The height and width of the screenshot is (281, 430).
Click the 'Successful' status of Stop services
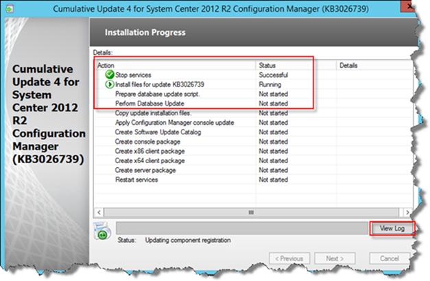click(274, 75)
